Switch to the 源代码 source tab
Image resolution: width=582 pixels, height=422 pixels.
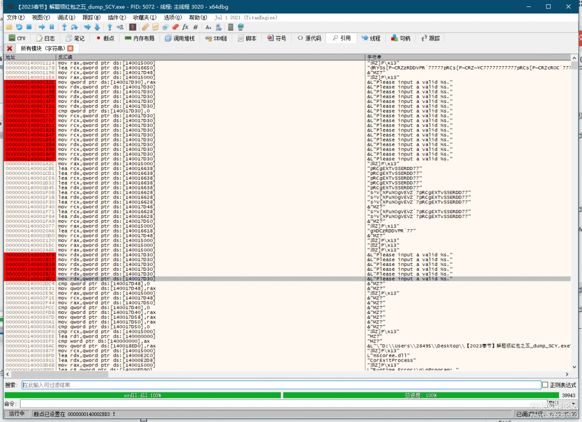pos(309,38)
